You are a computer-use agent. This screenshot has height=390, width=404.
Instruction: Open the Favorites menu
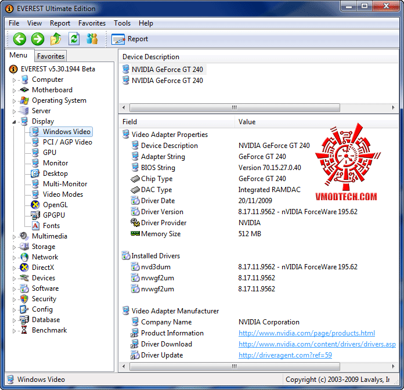click(x=92, y=23)
